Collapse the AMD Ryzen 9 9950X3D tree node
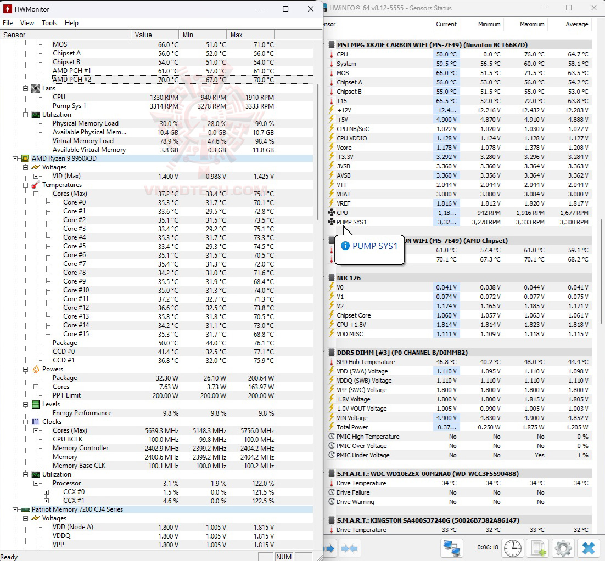Screen dimensions: 605x561 15,158
